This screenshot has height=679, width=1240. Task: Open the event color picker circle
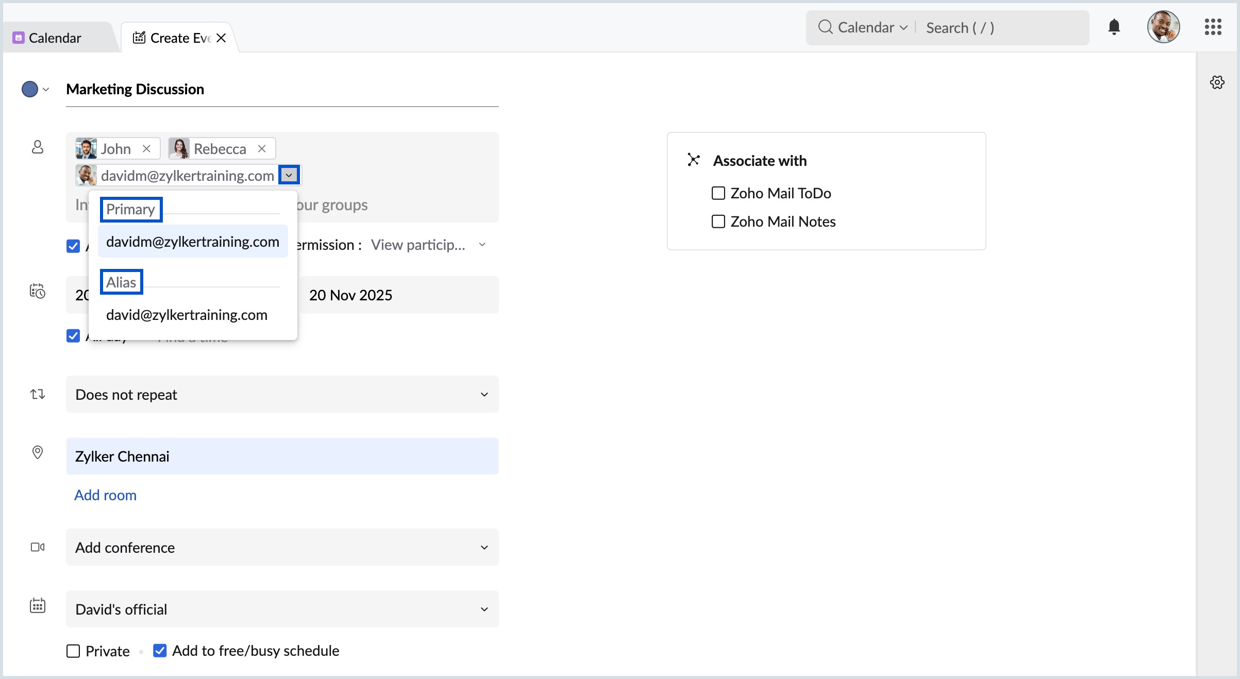coord(30,89)
